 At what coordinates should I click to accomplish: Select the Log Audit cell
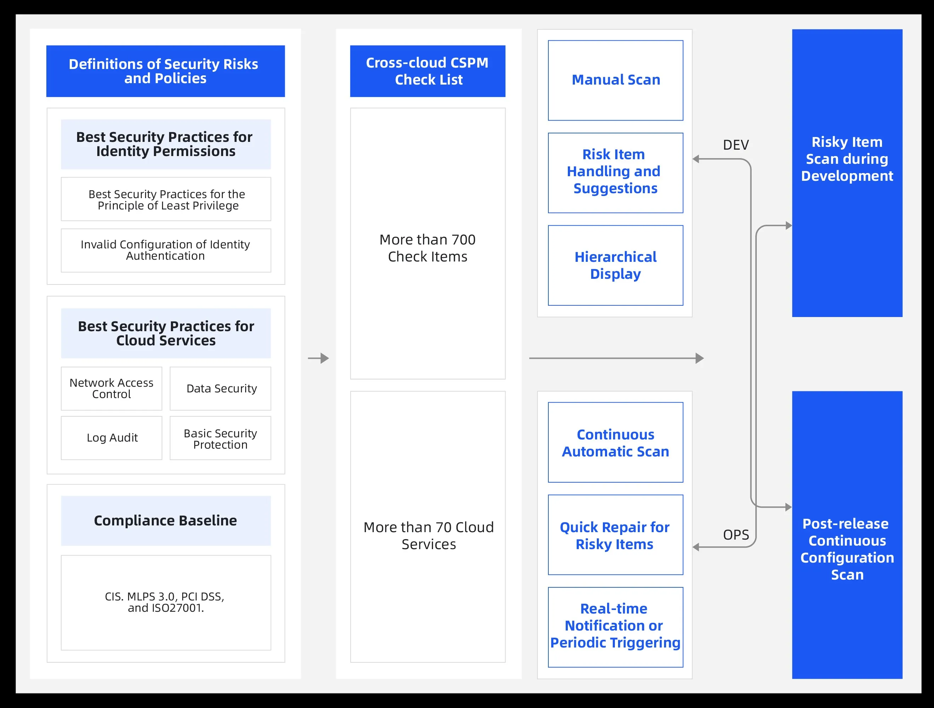(111, 438)
